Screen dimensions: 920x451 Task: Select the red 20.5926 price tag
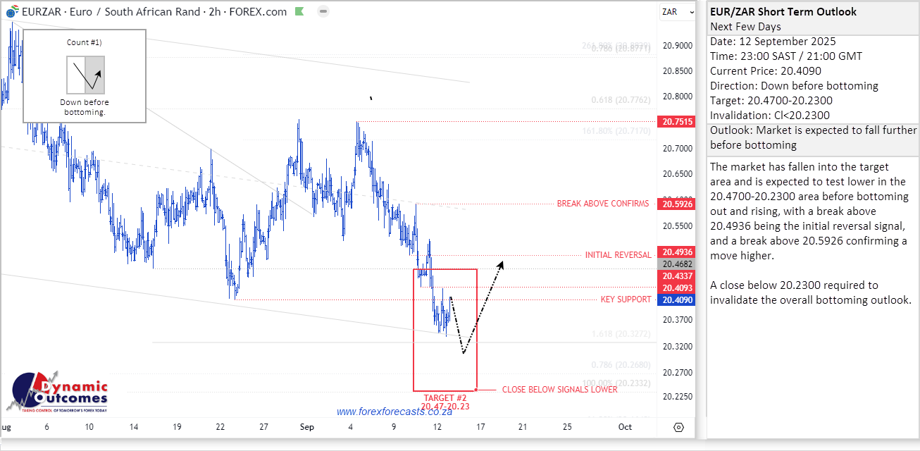677,204
